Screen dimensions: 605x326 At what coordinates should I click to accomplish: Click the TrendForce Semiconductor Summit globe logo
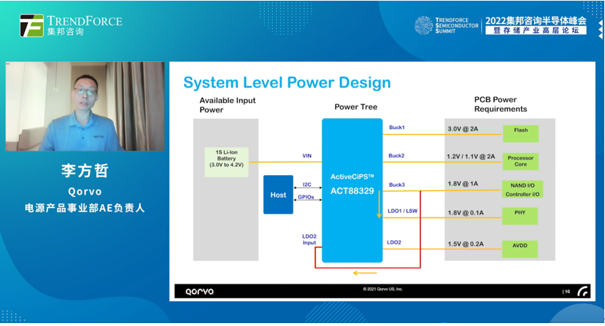423,26
